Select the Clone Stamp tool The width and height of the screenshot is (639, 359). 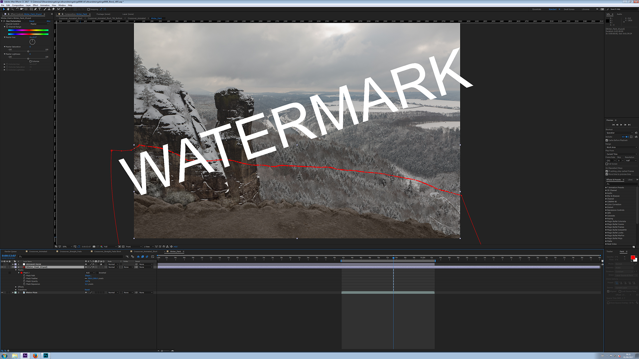[x=49, y=9]
